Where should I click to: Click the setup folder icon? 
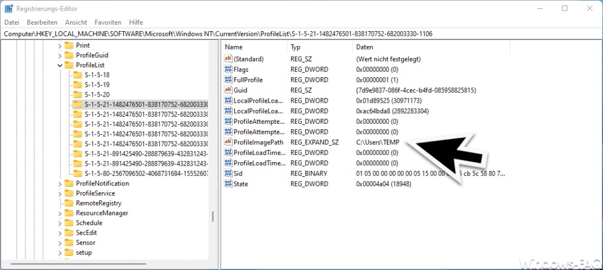(69, 253)
